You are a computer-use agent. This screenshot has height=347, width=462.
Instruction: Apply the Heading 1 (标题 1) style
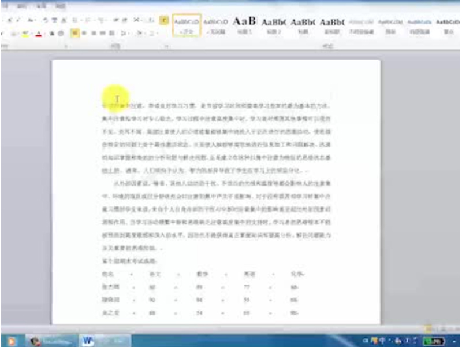244,25
